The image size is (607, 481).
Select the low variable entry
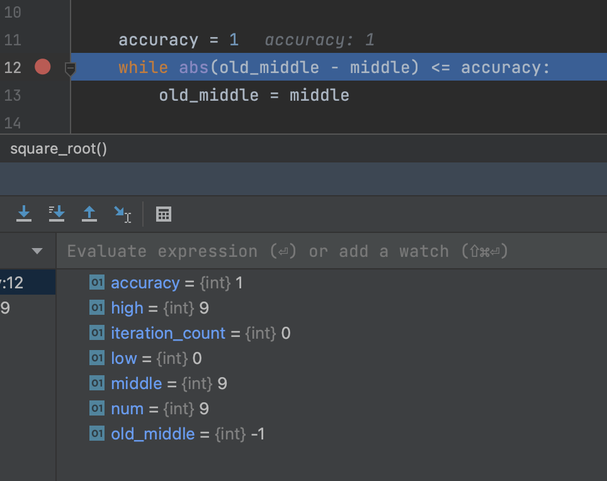tap(123, 358)
